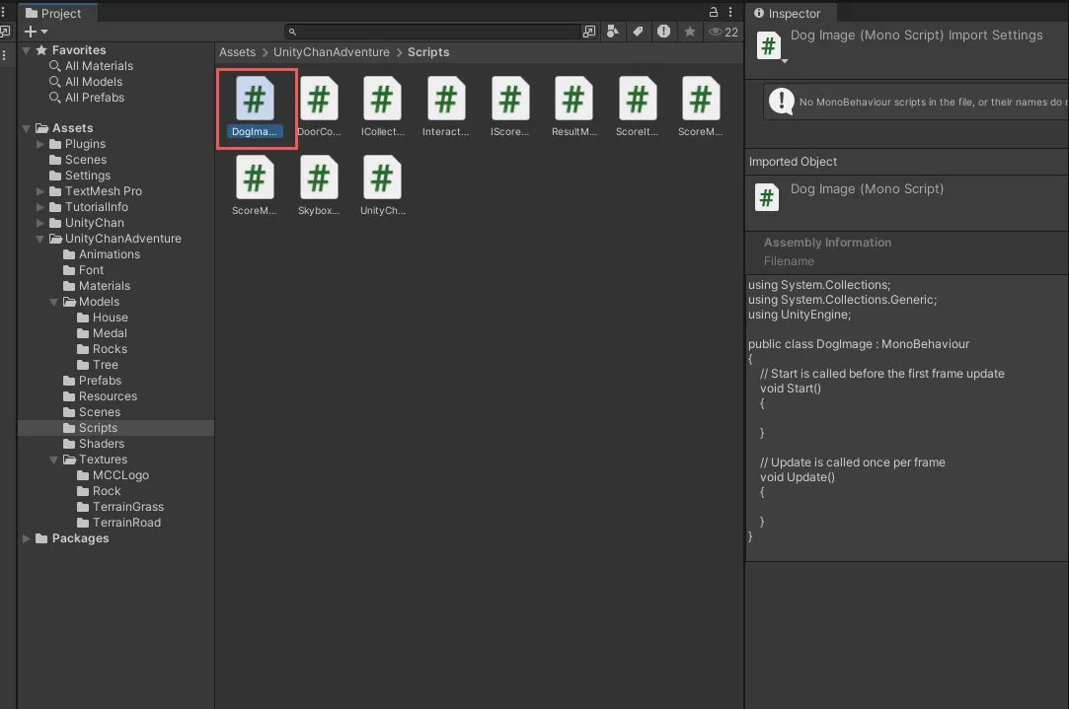Click the Search by Label tag icon
The image size is (1069, 709).
(639, 32)
